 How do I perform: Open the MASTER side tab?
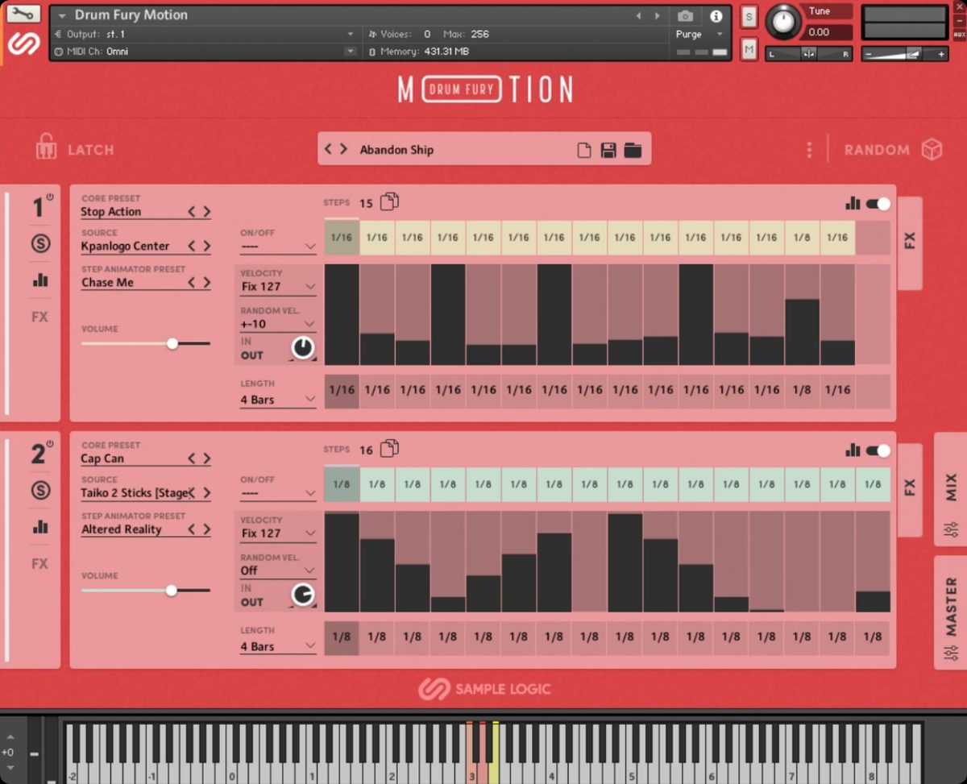(951, 612)
